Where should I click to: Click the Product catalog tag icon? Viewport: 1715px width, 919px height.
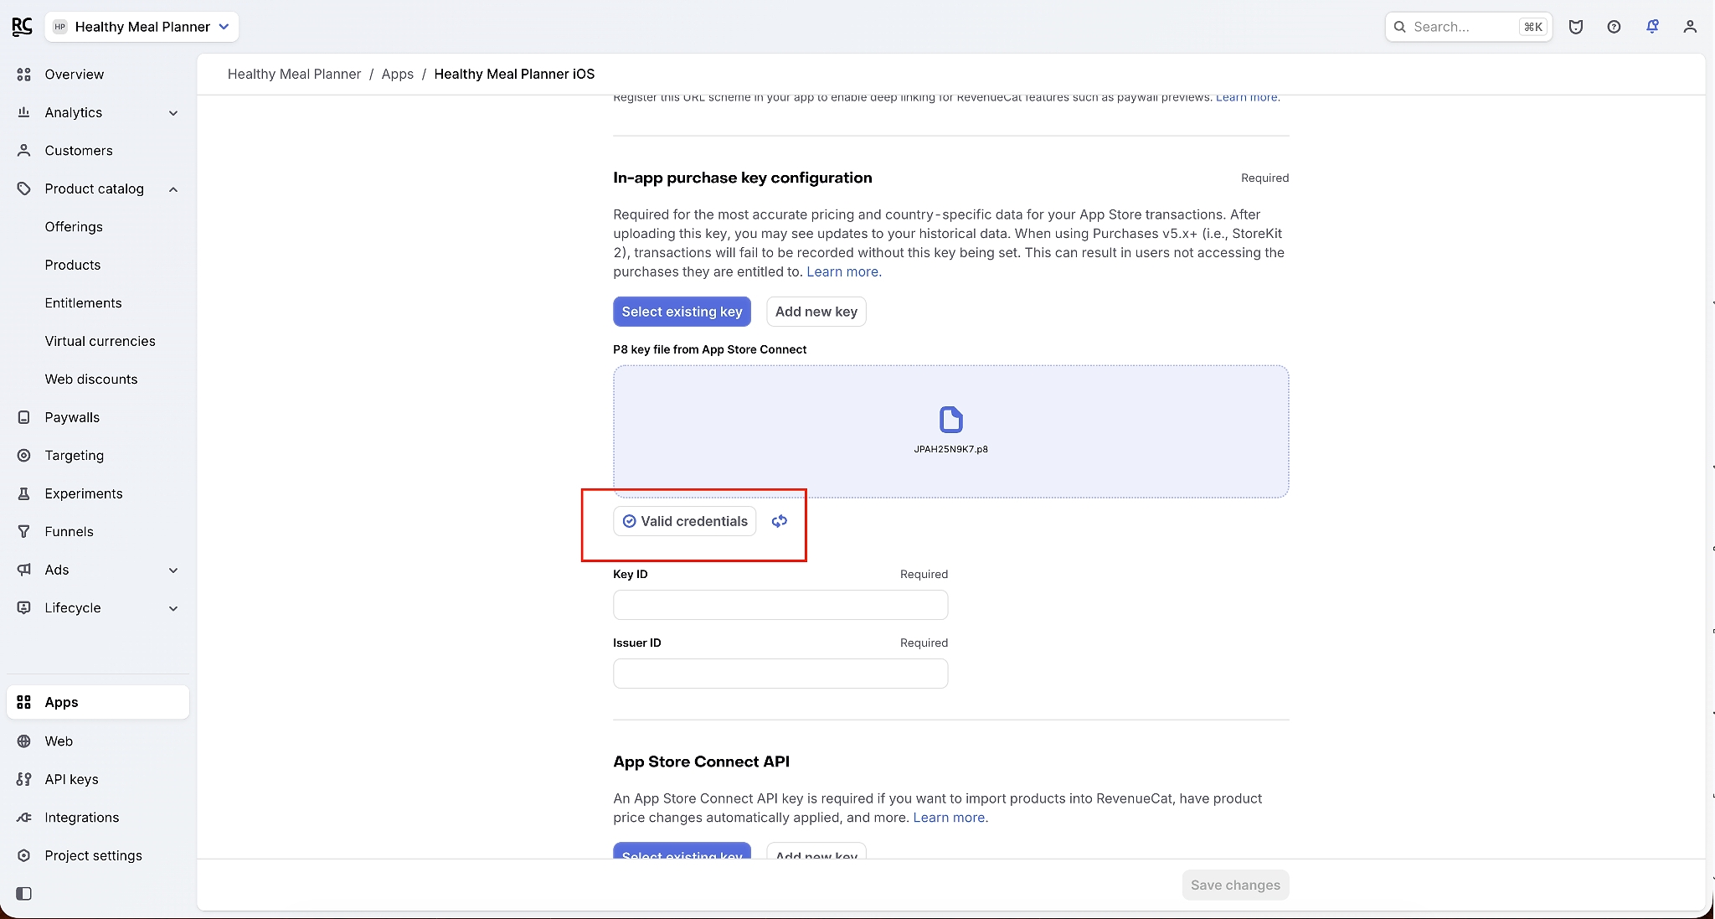pyautogui.click(x=24, y=188)
